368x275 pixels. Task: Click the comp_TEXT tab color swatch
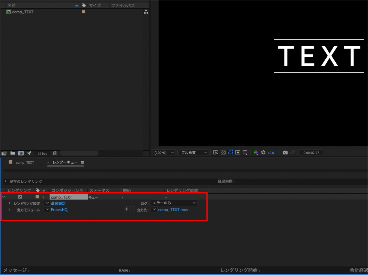pos(11,162)
